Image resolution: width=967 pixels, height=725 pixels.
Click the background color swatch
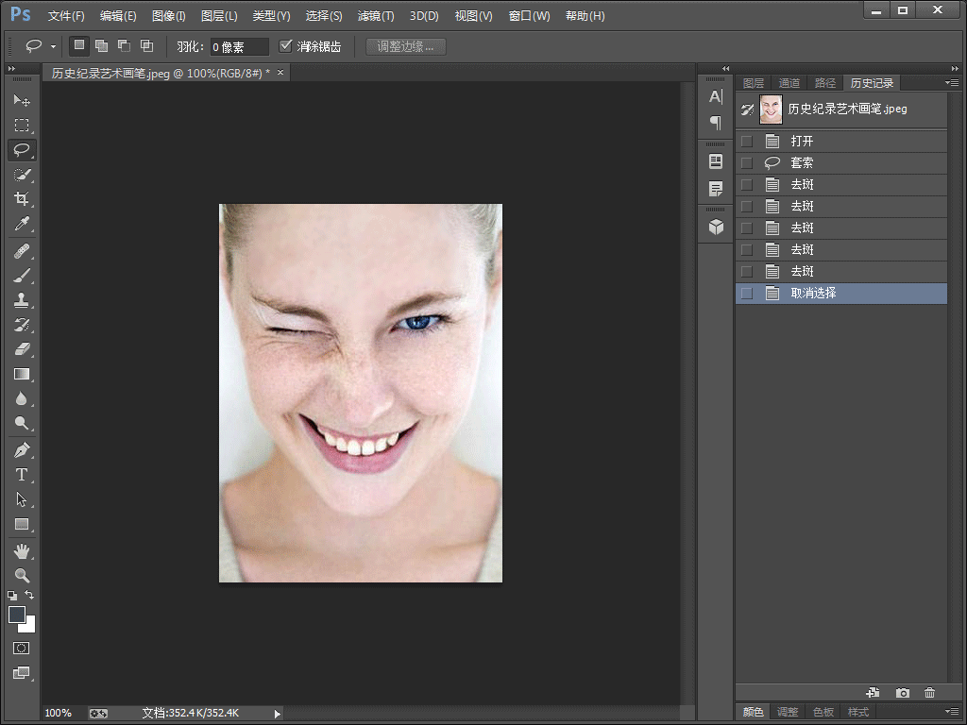pyautogui.click(x=29, y=627)
